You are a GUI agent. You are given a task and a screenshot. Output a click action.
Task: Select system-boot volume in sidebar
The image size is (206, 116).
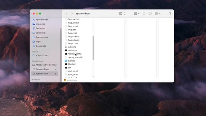(x=45, y=74)
